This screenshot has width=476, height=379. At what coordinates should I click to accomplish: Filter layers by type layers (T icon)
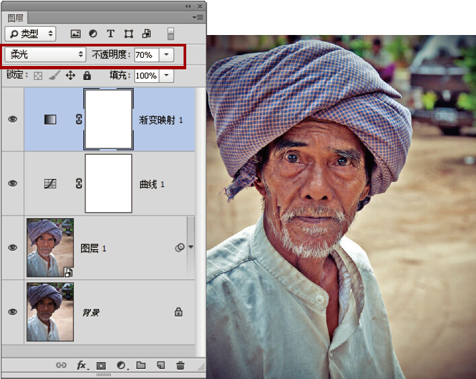point(110,33)
